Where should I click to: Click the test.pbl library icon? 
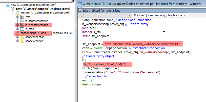pyautogui.click(x=17, y=13)
